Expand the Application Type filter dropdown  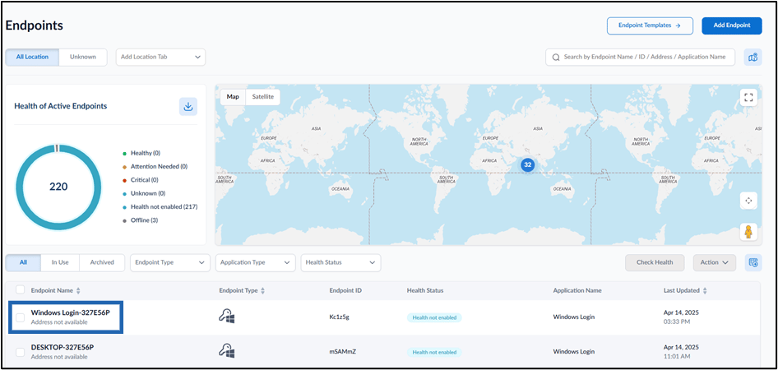click(x=256, y=263)
